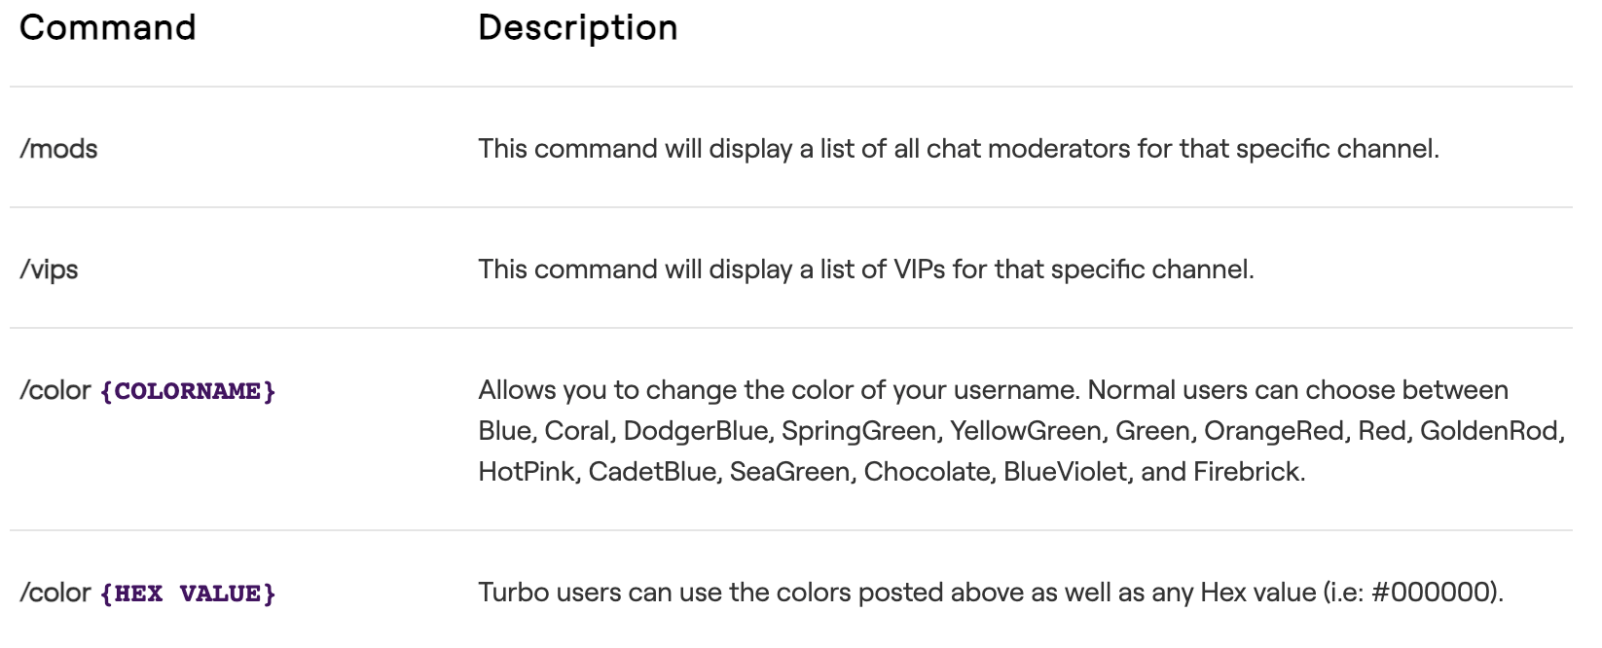Select the /mods command text
This screenshot has height=648, width=1602.
click(x=58, y=148)
